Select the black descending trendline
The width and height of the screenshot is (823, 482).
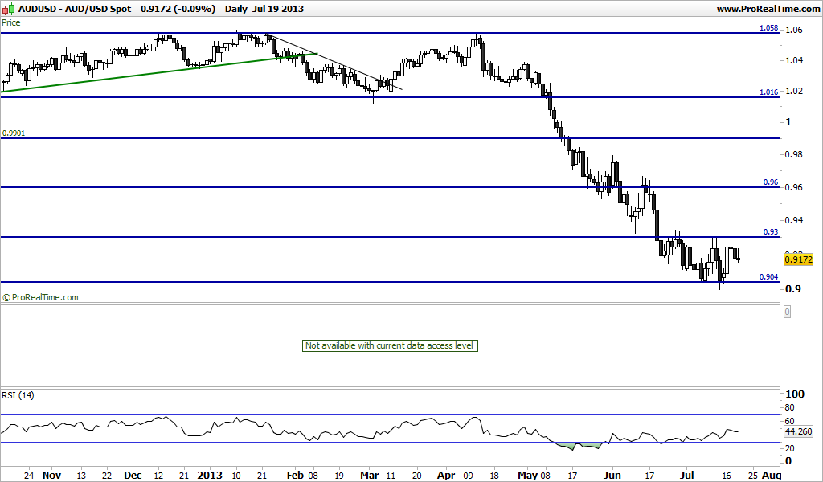pyautogui.click(x=334, y=63)
